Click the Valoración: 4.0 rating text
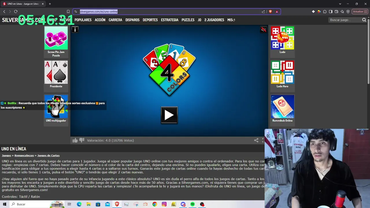 click(110, 140)
